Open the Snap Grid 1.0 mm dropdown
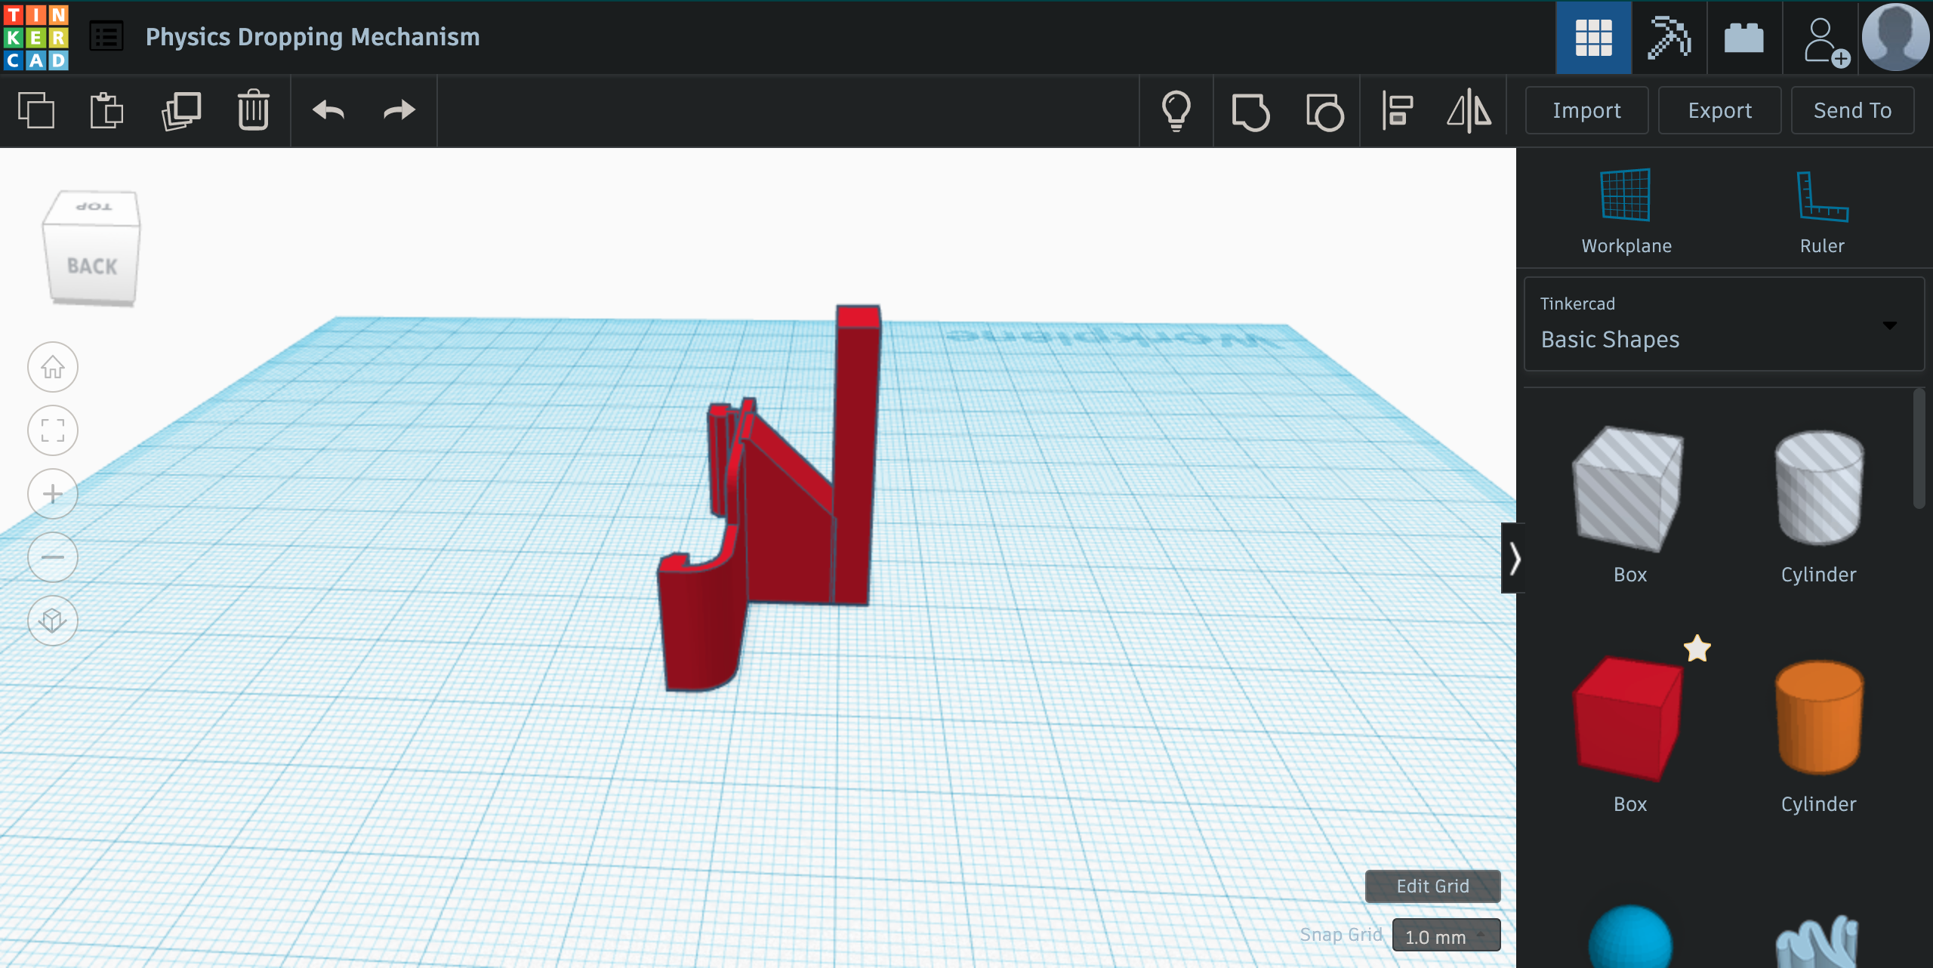The width and height of the screenshot is (1933, 968). coord(1445,936)
